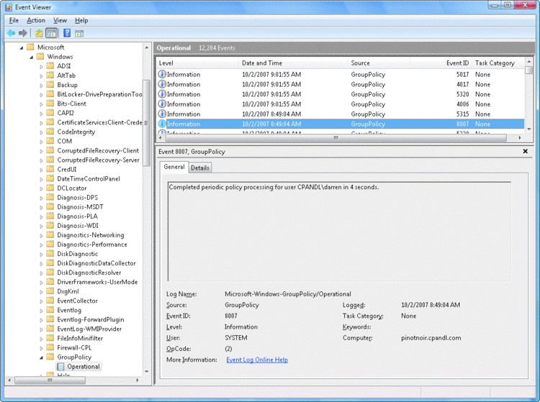Click the DxgKrnl folder icon

(x=50, y=291)
